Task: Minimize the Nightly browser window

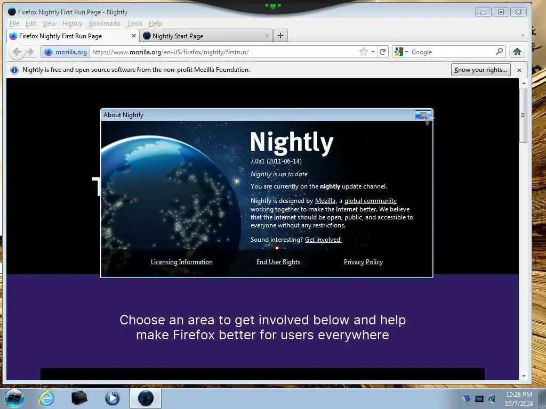Action: pyautogui.click(x=483, y=12)
